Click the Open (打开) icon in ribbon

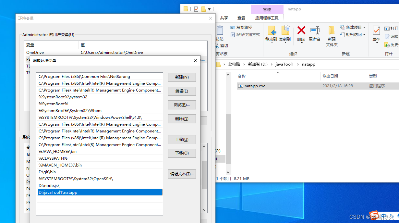(387, 29)
